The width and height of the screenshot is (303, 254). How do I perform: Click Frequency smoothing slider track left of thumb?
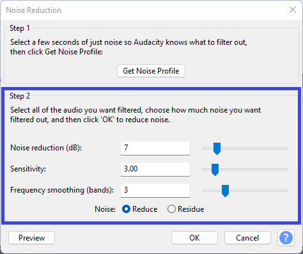coord(212,191)
